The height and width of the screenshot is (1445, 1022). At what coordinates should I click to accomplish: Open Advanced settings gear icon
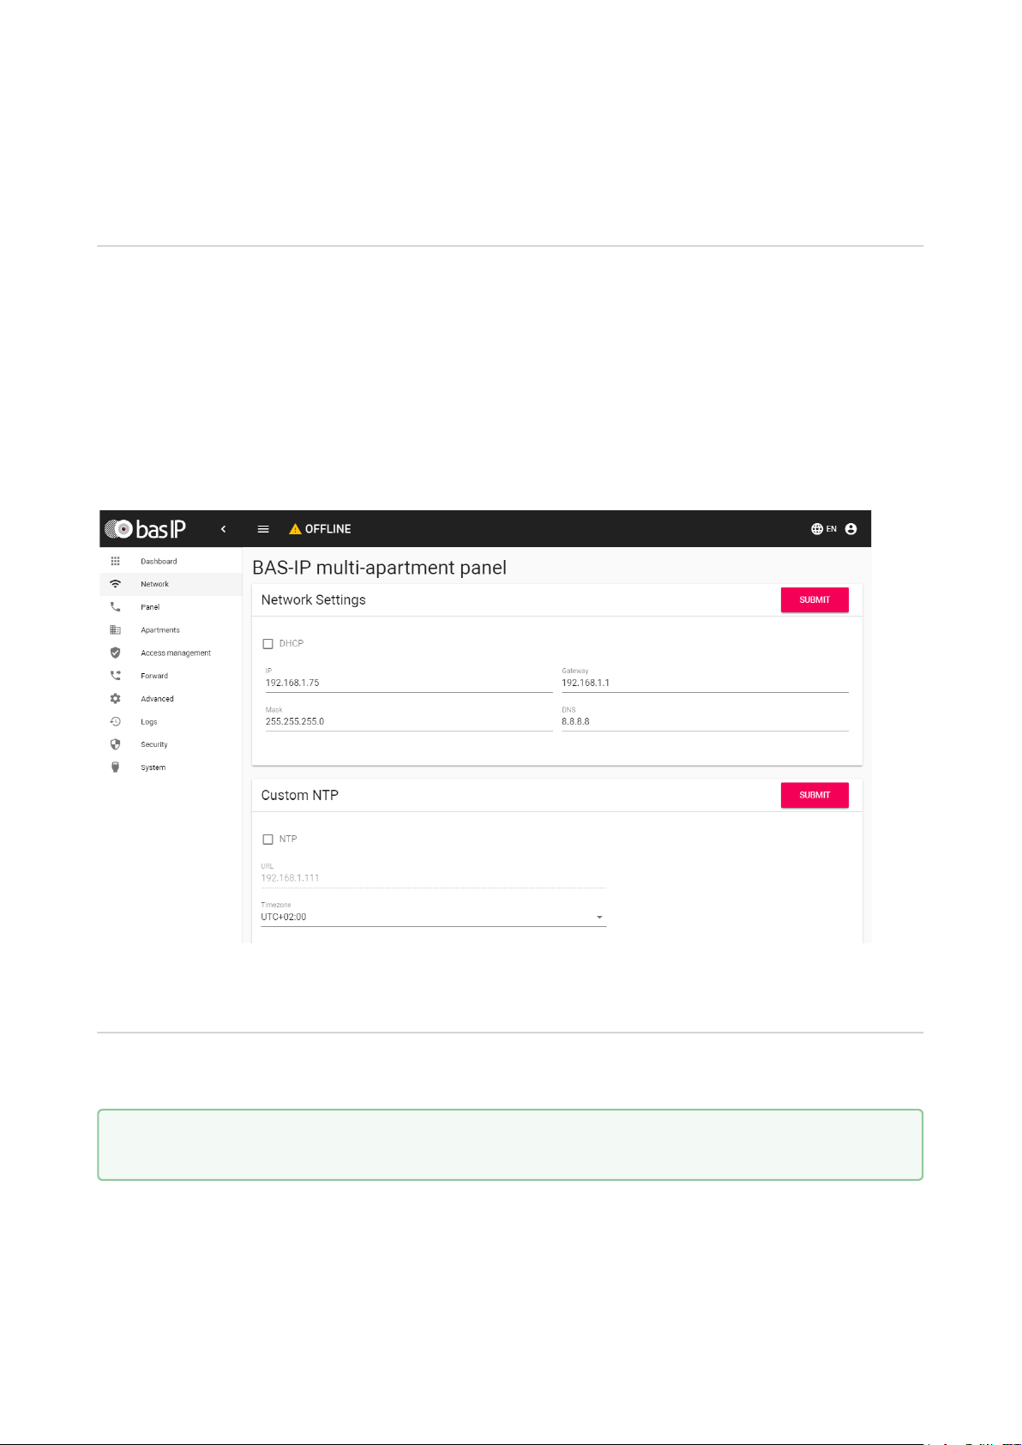pos(115,699)
